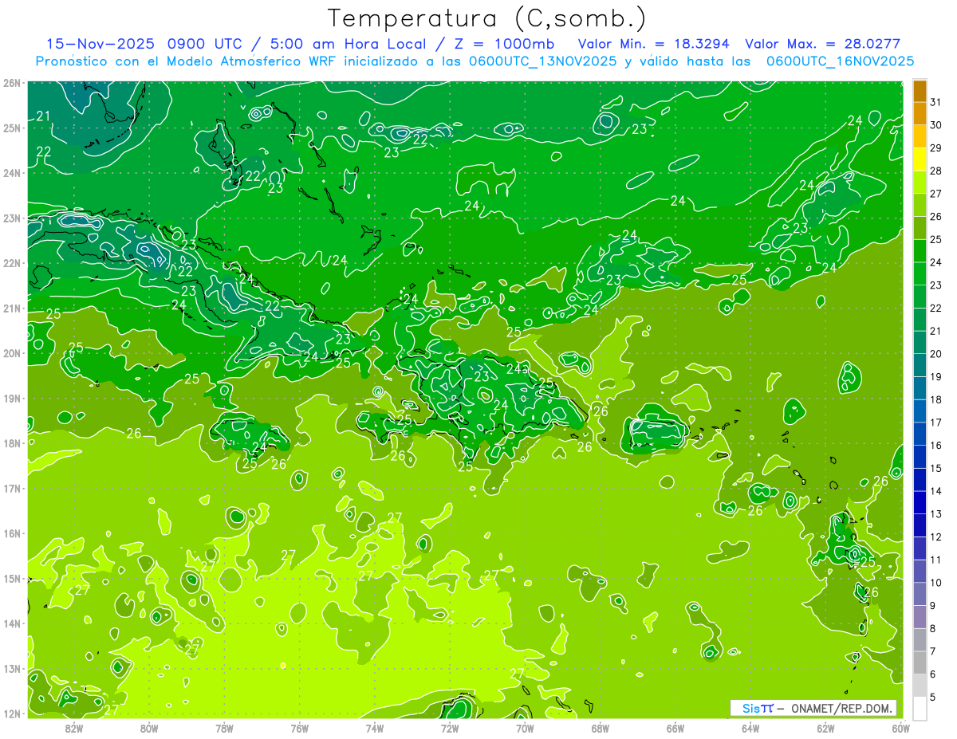Click the color scale label 5

933,697
